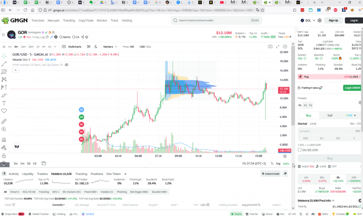This screenshot has width=363, height=216.
Task: Select the P2 preset
Action: click(305, 105)
